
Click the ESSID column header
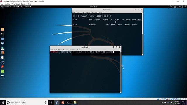pyautogui.click(x=139, y=20)
